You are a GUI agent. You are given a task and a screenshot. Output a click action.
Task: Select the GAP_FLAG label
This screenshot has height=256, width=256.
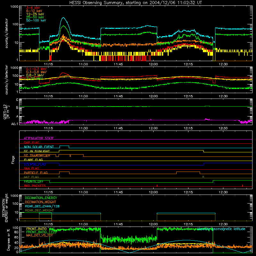tap(31, 142)
